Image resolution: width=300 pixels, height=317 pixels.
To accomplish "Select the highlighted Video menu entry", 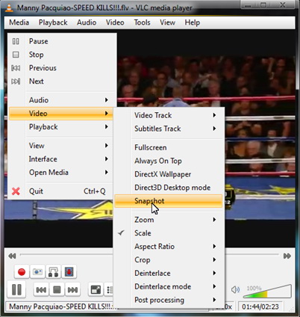I will pos(61,114).
